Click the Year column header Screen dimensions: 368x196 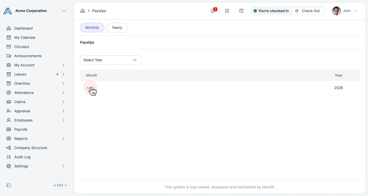coord(339,75)
